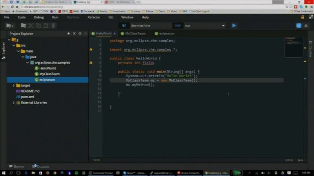Open the Debug menu
Screen dimensions: 314x176
click(x=39, y=17)
